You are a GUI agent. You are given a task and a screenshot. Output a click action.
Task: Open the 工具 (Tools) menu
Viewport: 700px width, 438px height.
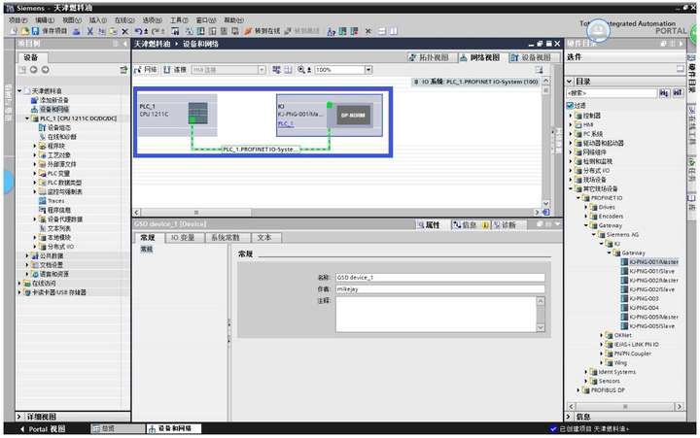(x=179, y=20)
